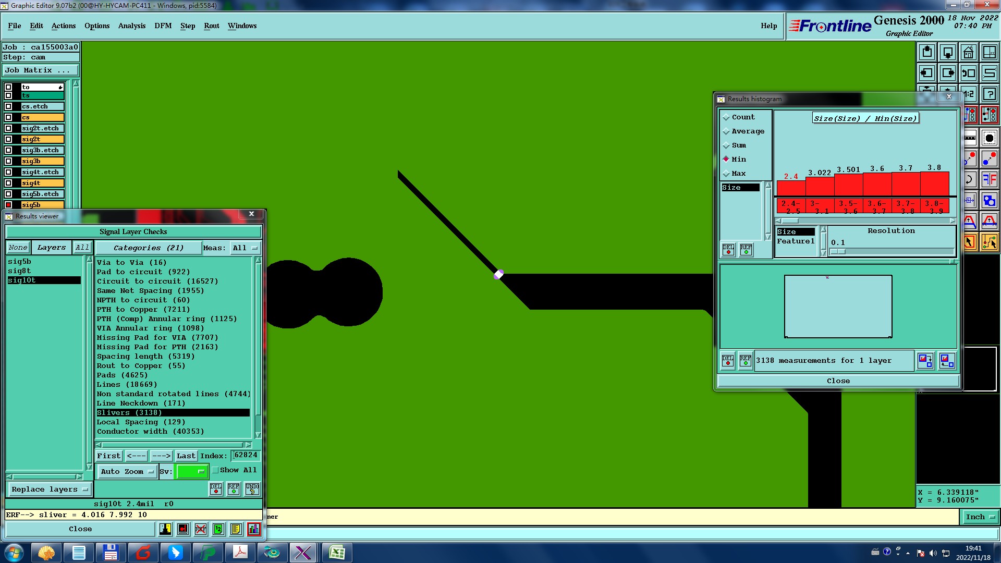Open the Job Matrix selector
This screenshot has height=563, width=1001.
(x=41, y=70)
